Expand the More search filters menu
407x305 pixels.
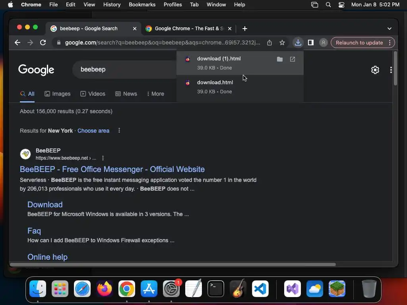(155, 94)
